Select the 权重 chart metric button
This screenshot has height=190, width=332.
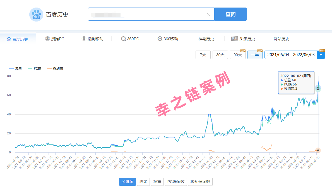point(157,182)
